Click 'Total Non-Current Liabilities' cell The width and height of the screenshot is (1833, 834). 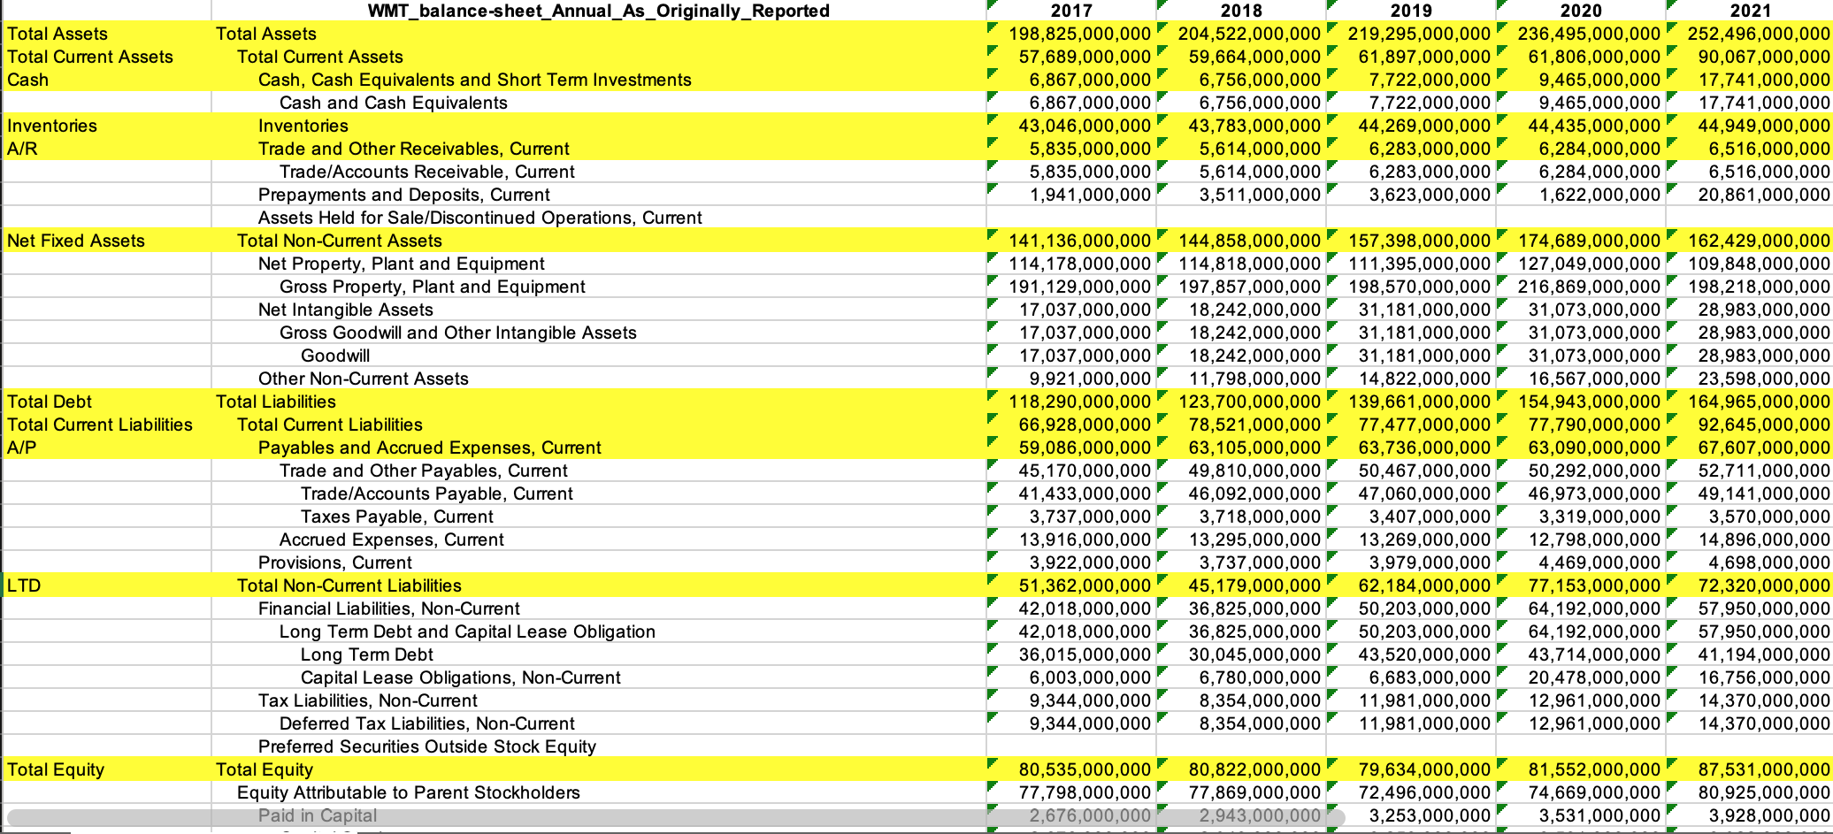[x=598, y=585]
